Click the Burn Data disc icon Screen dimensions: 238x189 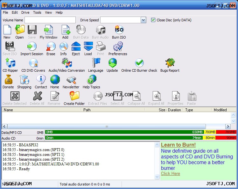81,30
